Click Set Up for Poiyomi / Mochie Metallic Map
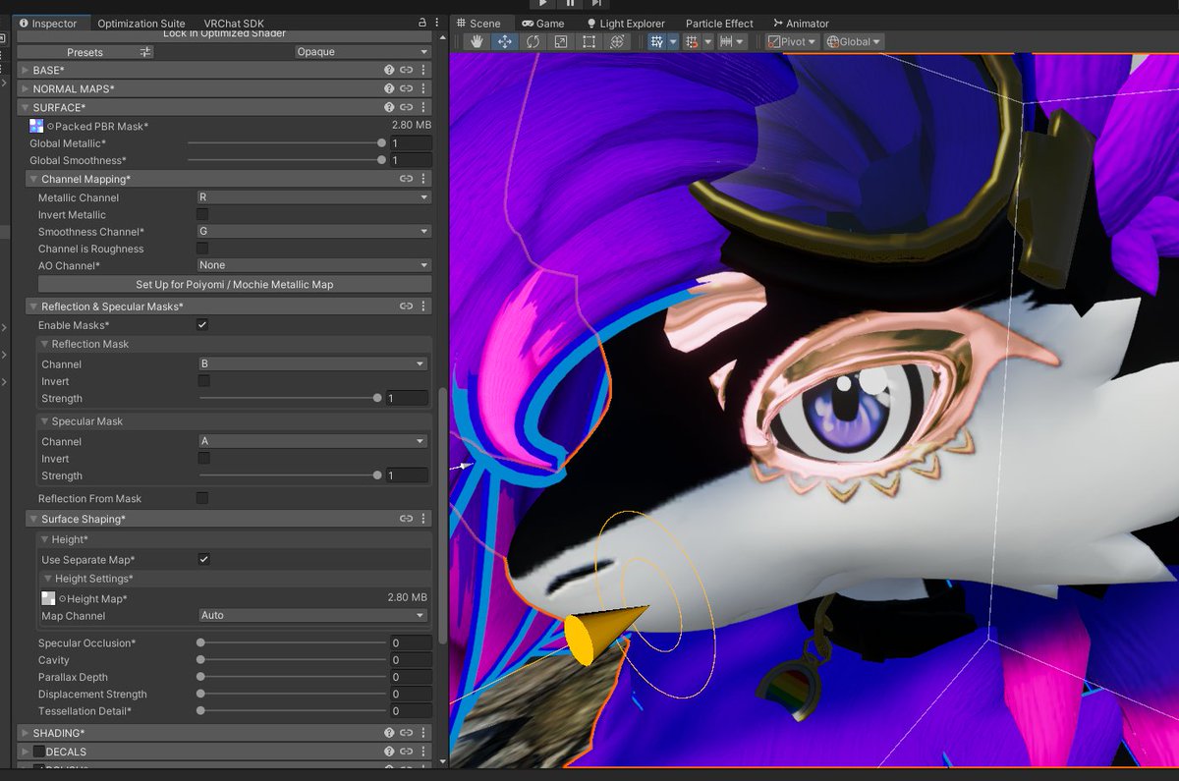This screenshot has height=781, width=1179. click(235, 284)
